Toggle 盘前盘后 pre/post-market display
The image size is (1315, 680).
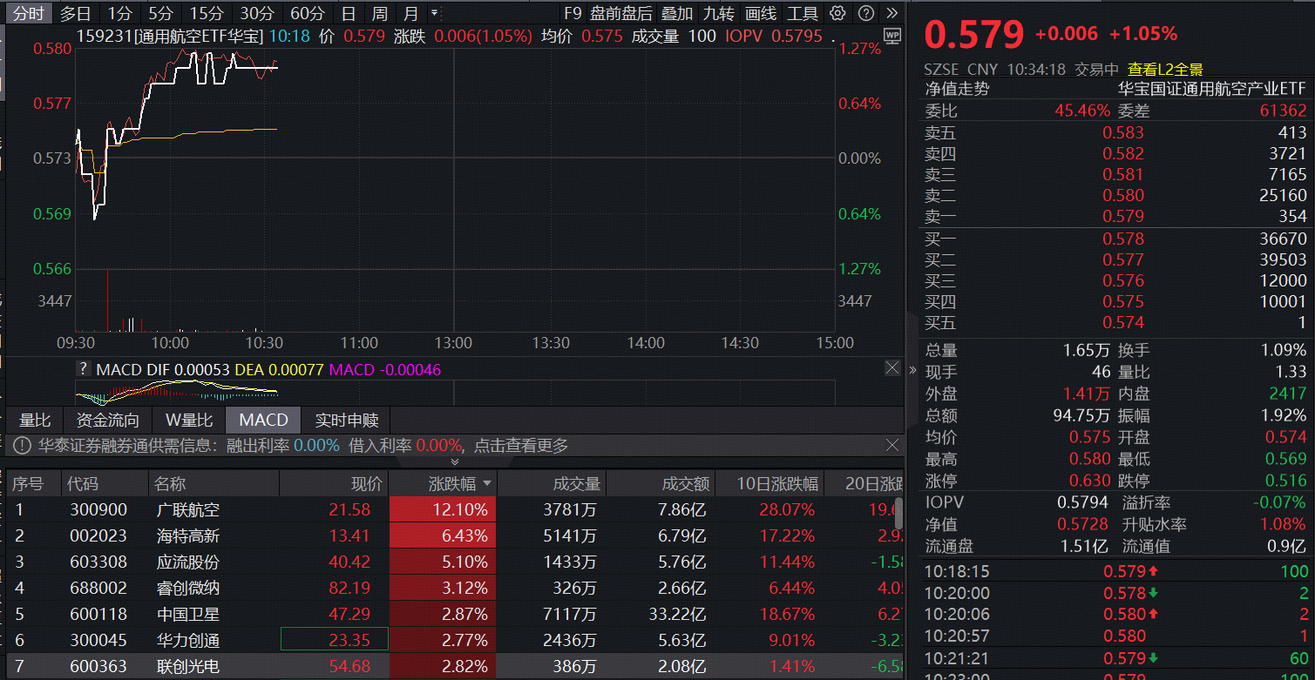pyautogui.click(x=620, y=13)
